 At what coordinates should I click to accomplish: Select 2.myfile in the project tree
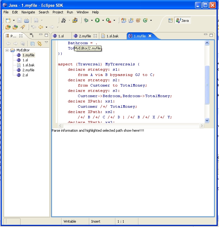click(28, 70)
